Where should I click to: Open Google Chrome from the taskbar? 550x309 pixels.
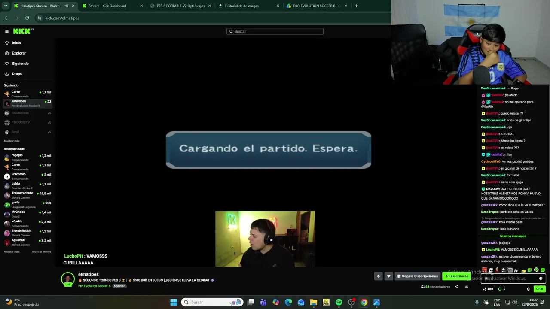pyautogui.click(x=364, y=302)
